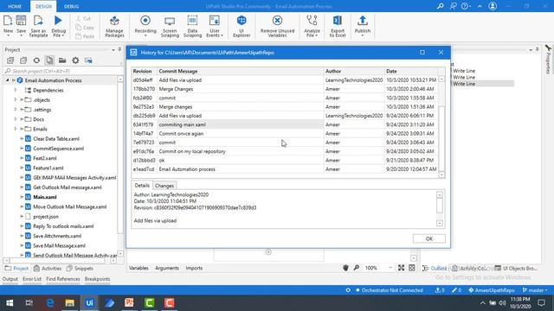This screenshot has height=311, width=554.
Task: Open the Activities panel tab
Action: coord(48,269)
